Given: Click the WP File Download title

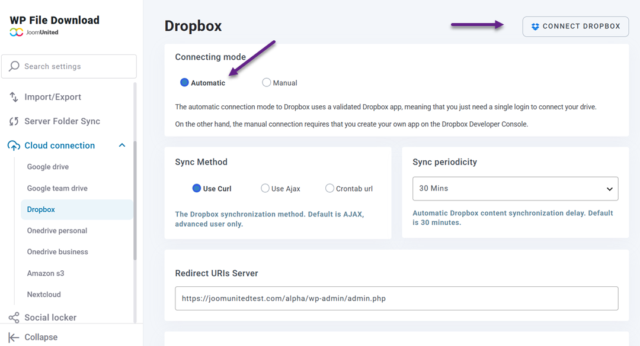Looking at the screenshot, I should (x=55, y=20).
